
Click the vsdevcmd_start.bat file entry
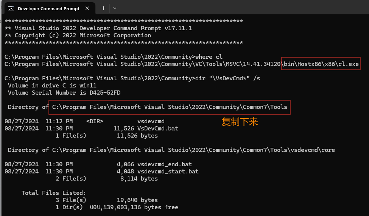click(x=168, y=172)
